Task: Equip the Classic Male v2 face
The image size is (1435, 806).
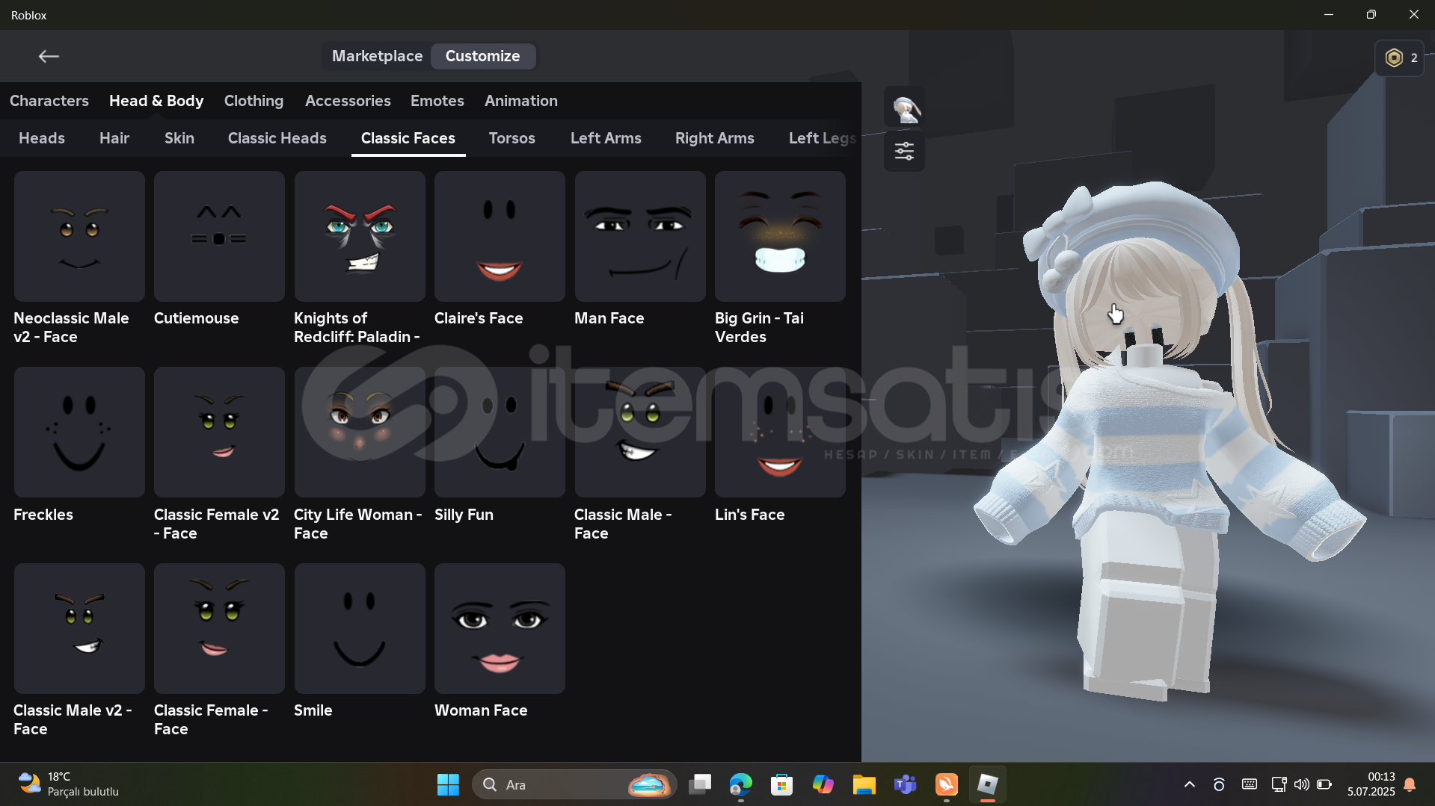Action: click(x=79, y=628)
